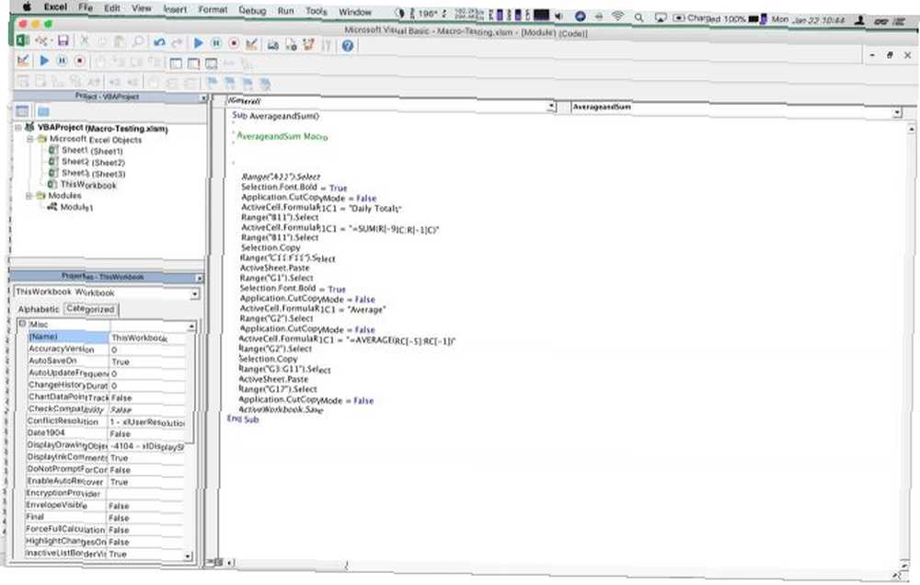This screenshot has width=920, height=585.
Task: Open the Tools menu
Action: click(316, 11)
